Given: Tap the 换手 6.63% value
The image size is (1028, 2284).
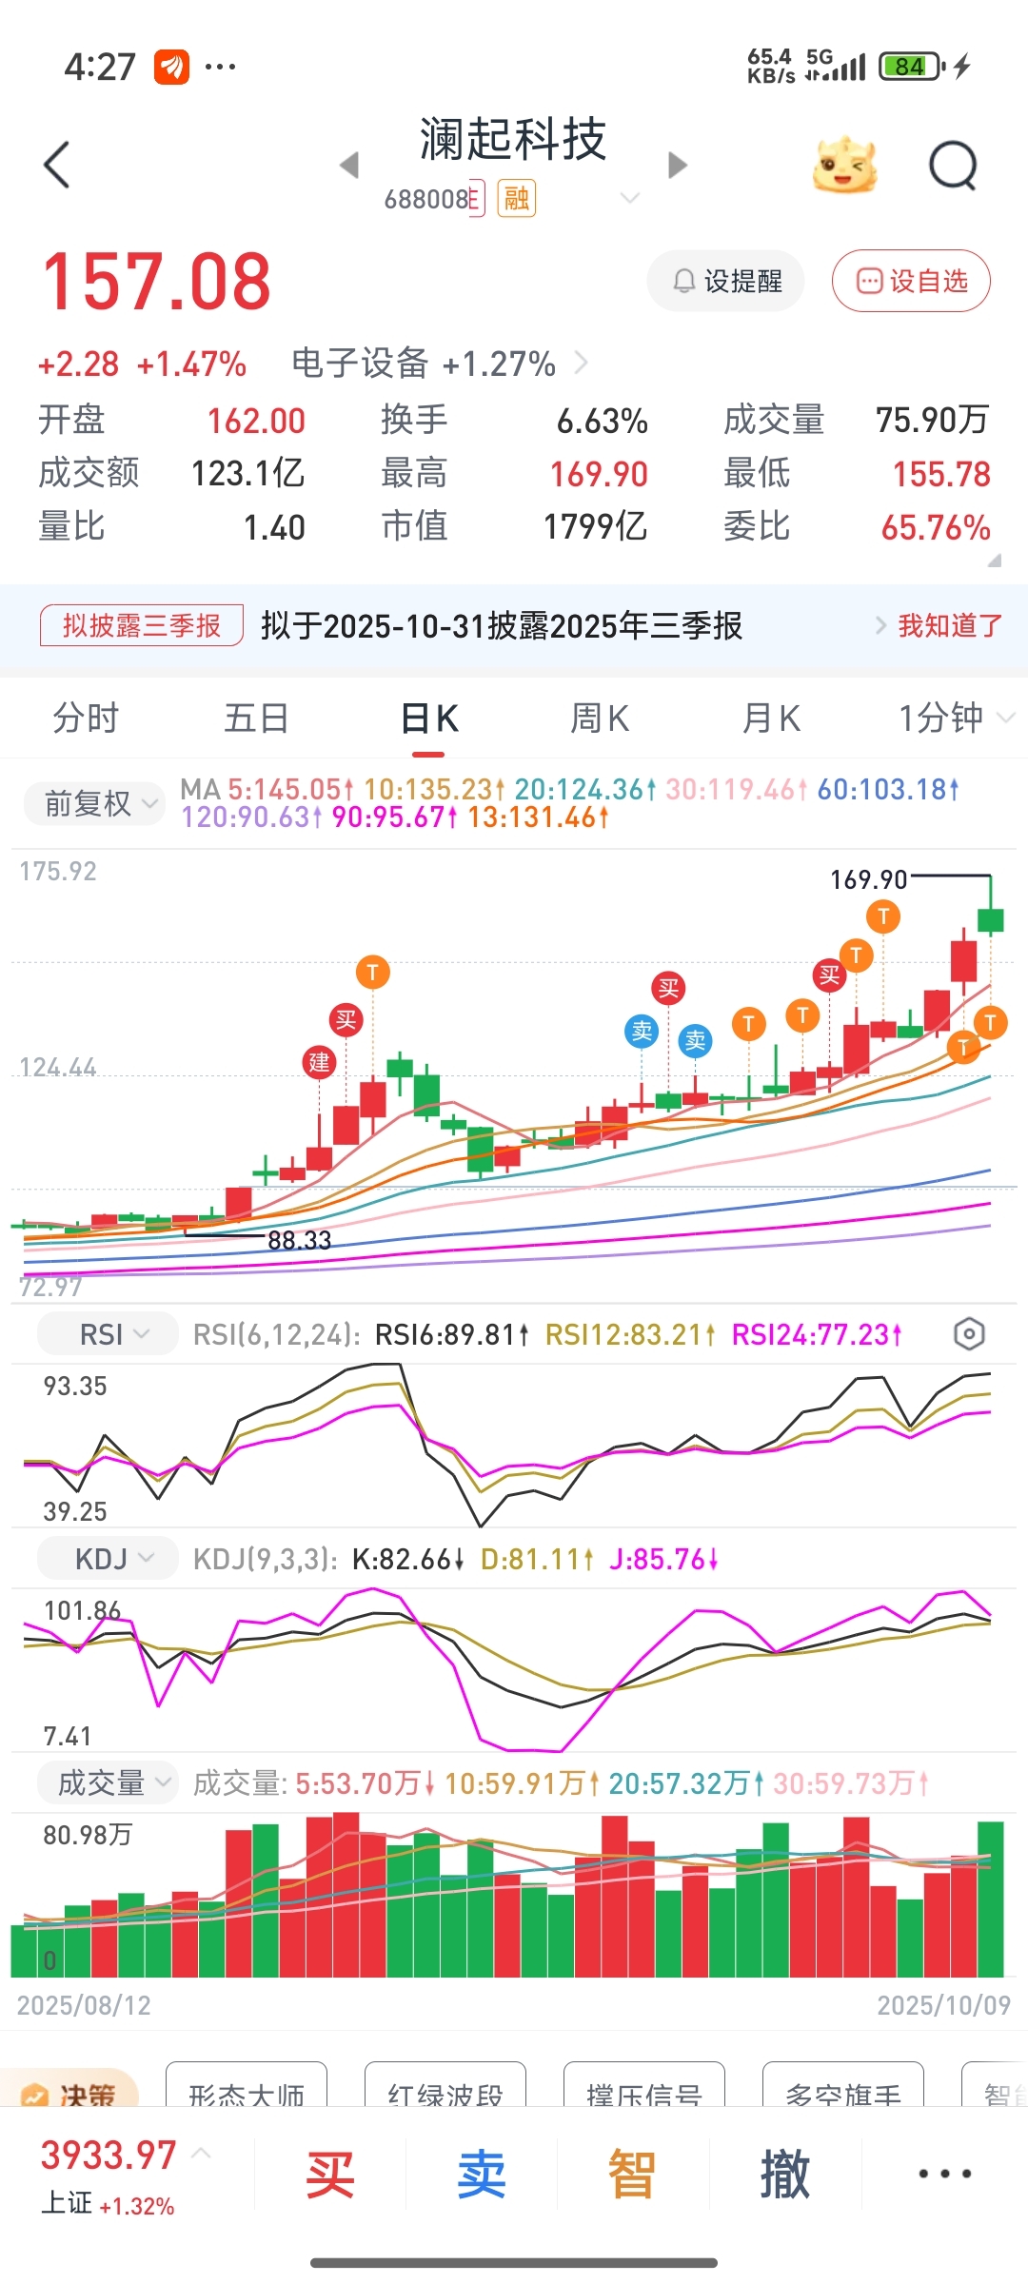Looking at the screenshot, I should click(603, 421).
